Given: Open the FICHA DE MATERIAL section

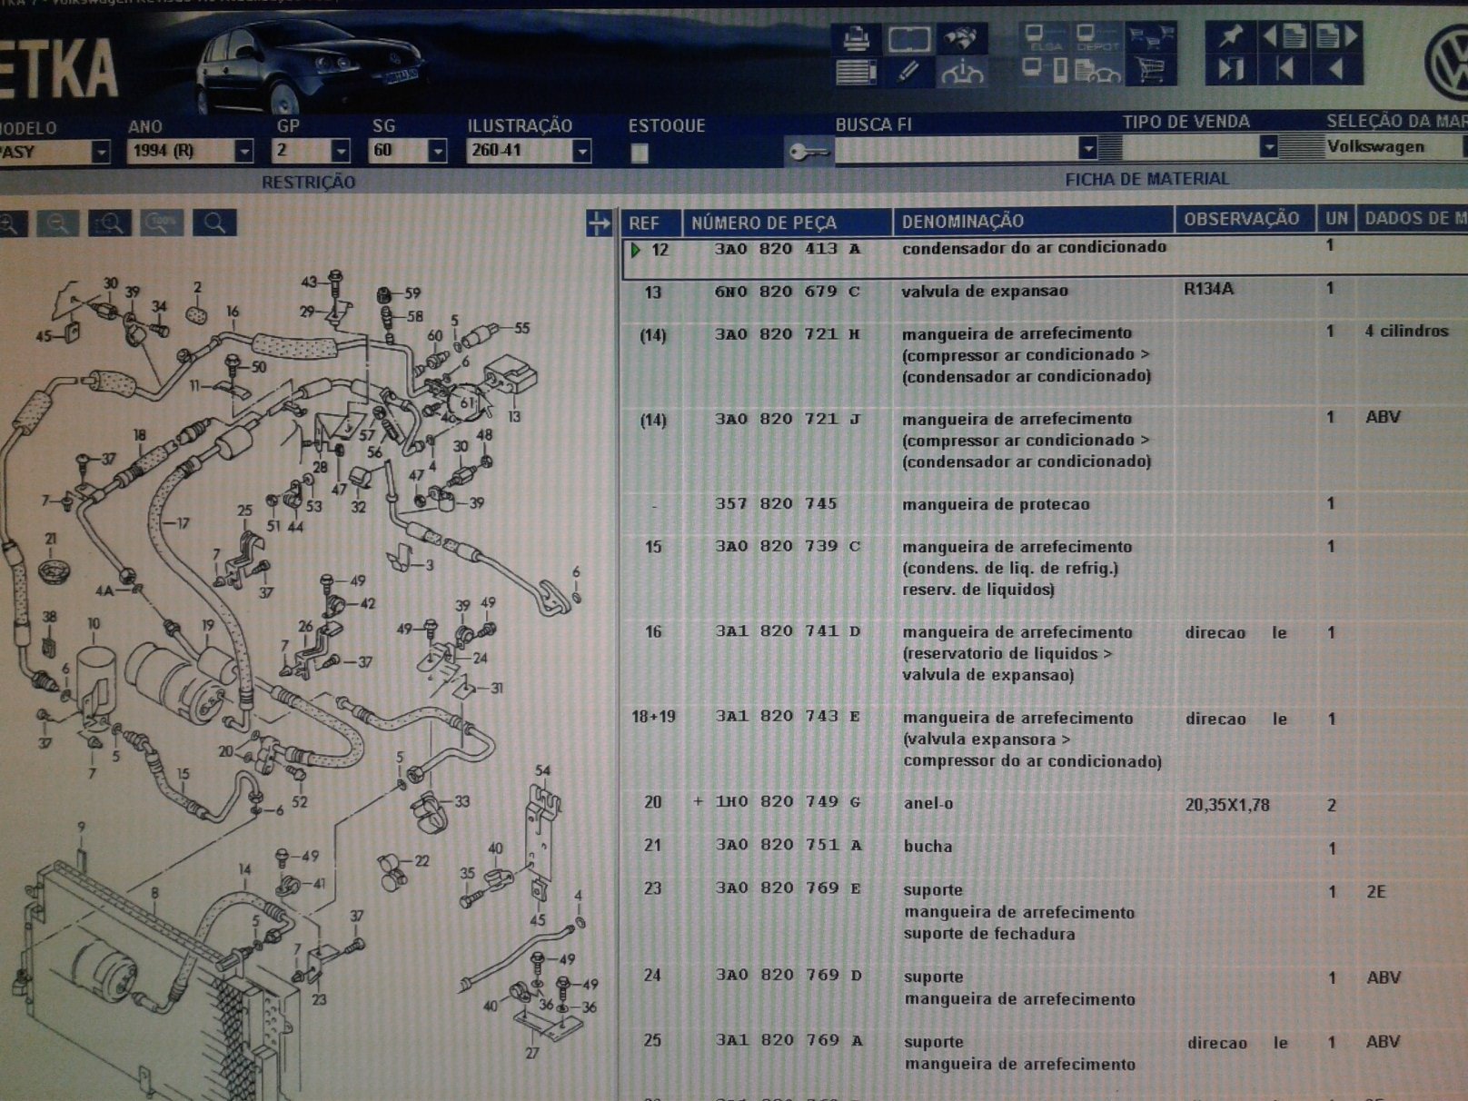Looking at the screenshot, I should [1146, 180].
